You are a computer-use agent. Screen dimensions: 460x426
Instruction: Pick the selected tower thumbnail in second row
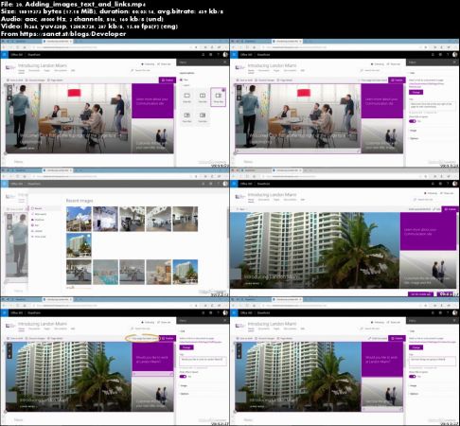point(79,245)
